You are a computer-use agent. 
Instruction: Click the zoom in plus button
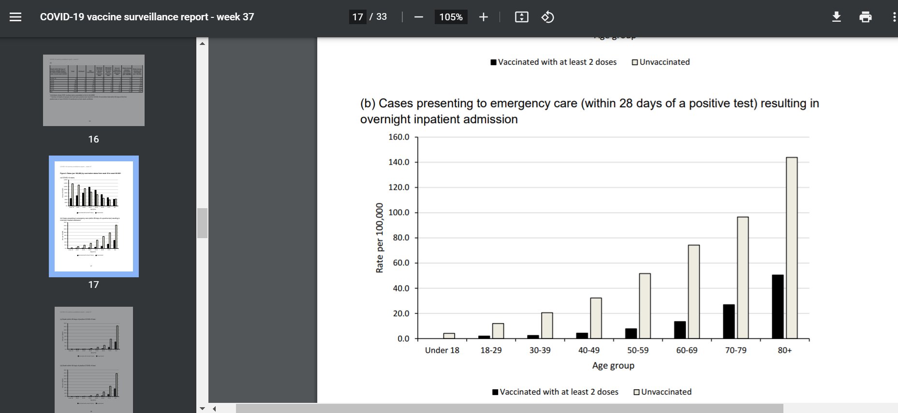coord(483,17)
